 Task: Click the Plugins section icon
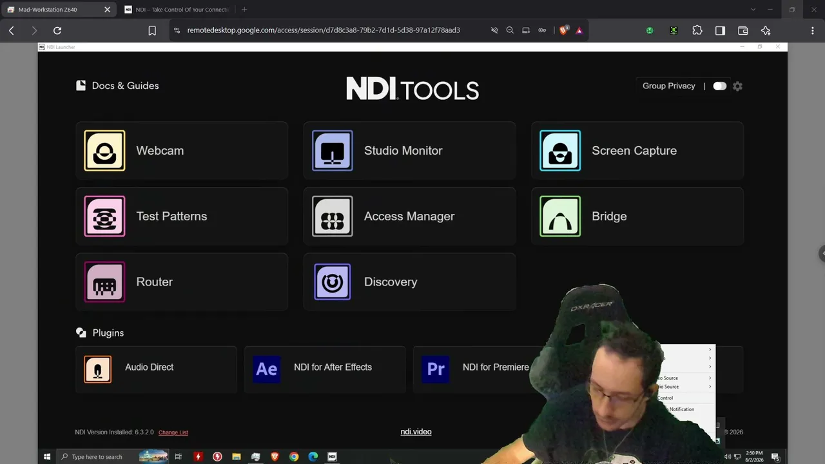81,333
